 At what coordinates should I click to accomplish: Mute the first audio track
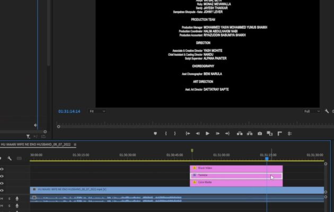(2, 199)
